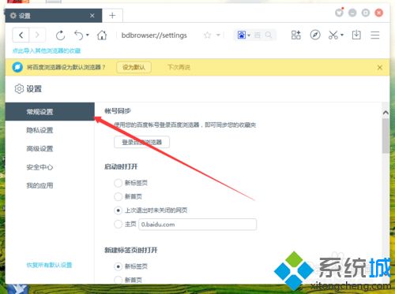Go back with the back arrow
Image resolution: width=395 pixels, height=294 pixels.
click(x=21, y=35)
